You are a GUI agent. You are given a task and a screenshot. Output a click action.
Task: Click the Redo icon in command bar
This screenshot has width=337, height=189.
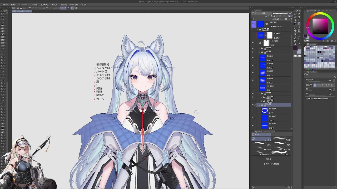click(34, 8)
